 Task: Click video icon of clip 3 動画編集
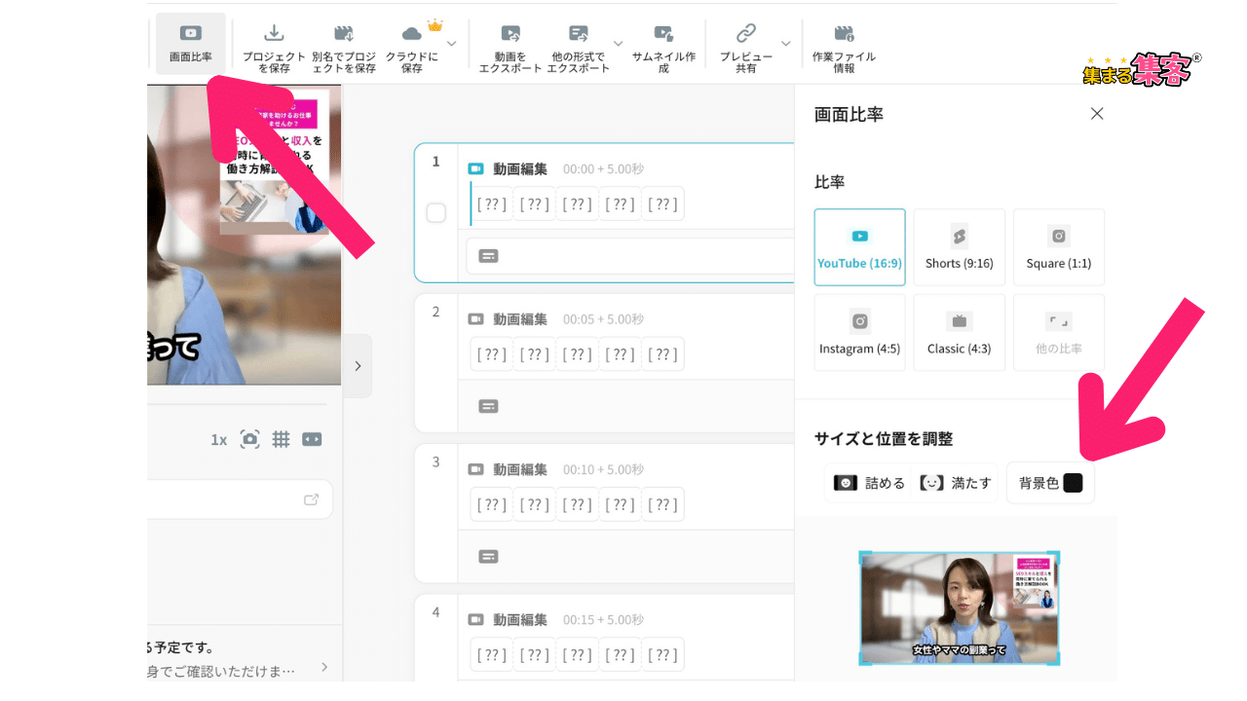(x=476, y=469)
